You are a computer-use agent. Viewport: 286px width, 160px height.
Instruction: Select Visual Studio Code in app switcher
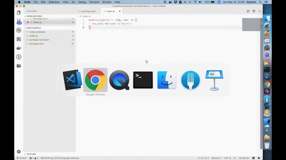point(72,80)
